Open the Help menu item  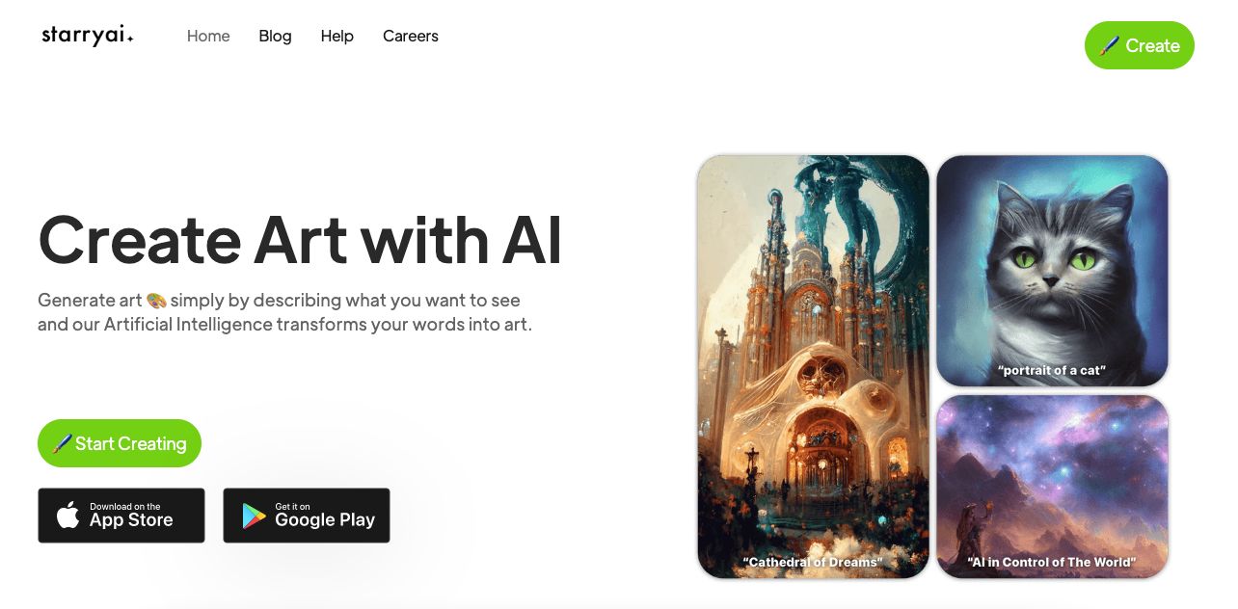pos(337,36)
